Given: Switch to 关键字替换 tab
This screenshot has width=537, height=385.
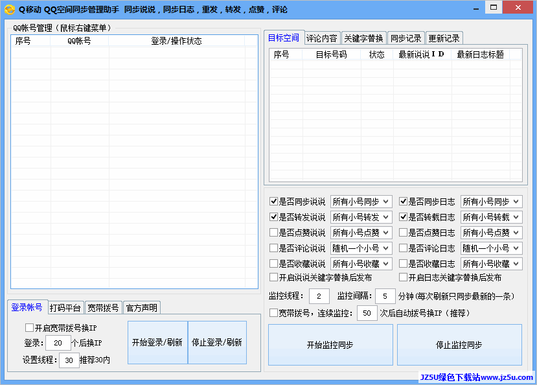Looking at the screenshot, I should (363, 38).
